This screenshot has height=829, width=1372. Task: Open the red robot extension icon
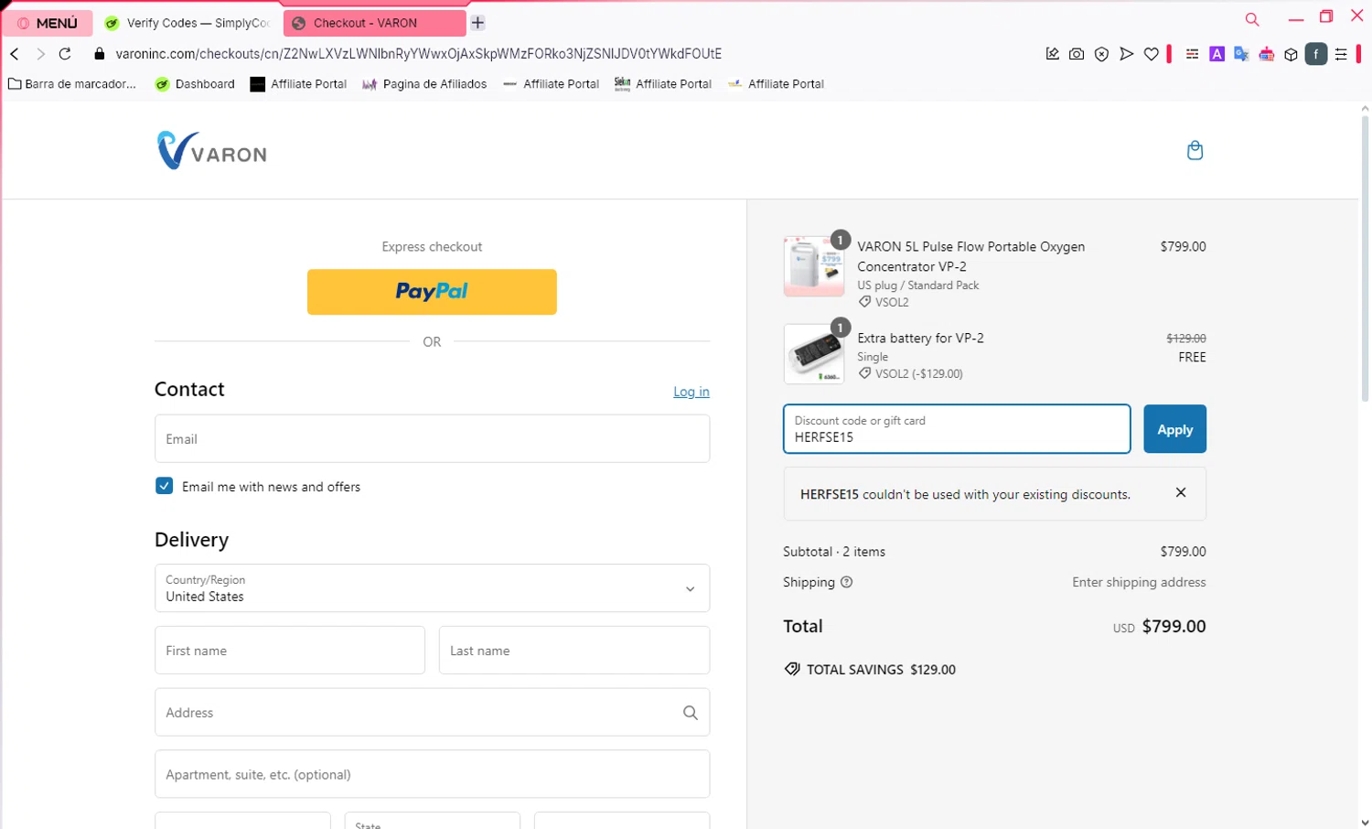click(1266, 54)
